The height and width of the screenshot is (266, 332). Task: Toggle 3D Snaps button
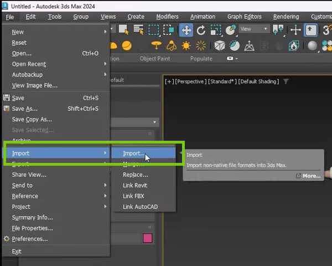click(x=326, y=30)
